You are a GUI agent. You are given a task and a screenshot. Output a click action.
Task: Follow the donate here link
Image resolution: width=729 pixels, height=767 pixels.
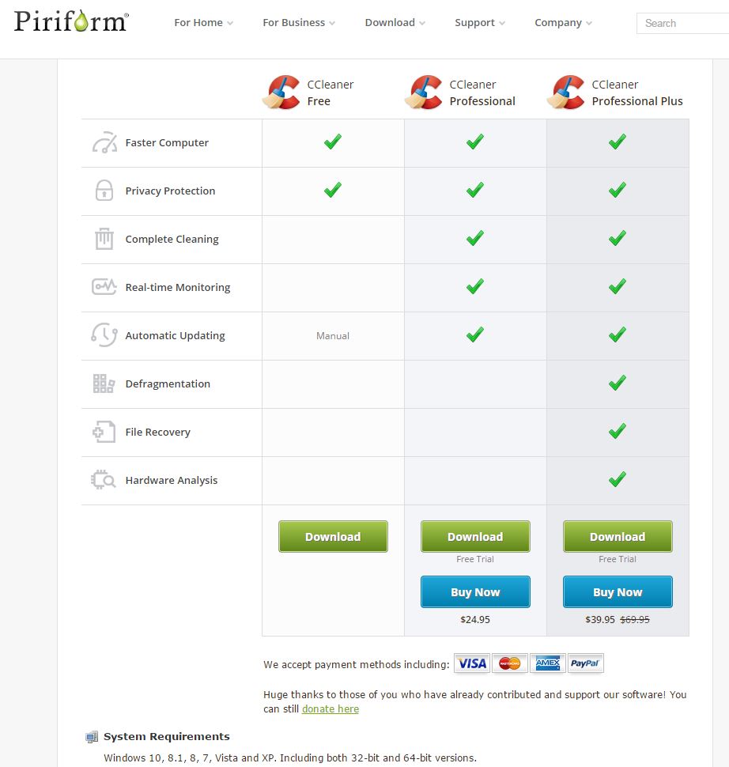[331, 708]
